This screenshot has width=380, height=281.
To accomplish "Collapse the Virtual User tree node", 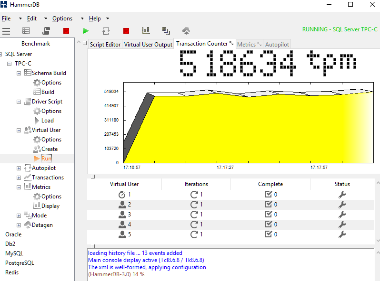I will pos(19,130).
